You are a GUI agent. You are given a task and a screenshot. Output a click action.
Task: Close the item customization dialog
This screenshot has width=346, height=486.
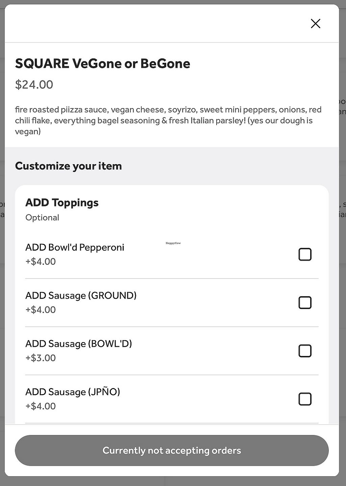click(315, 24)
